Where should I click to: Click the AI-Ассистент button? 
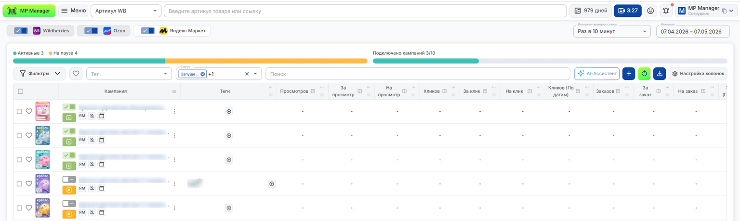tap(597, 74)
